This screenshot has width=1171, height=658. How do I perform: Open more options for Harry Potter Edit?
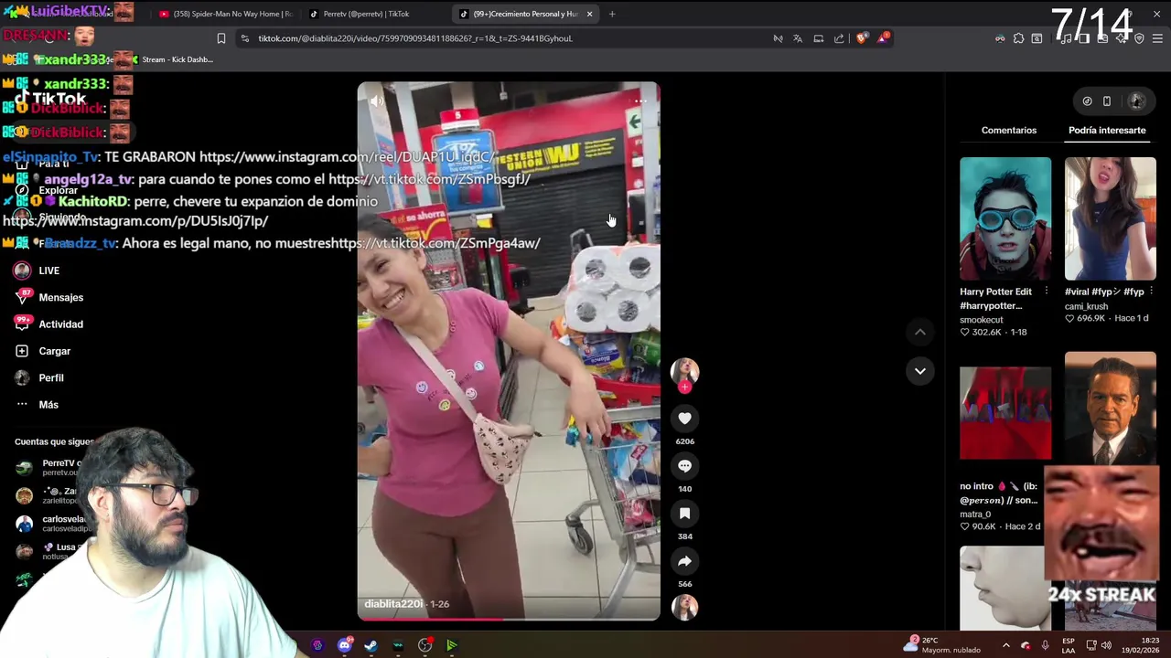[1047, 292]
